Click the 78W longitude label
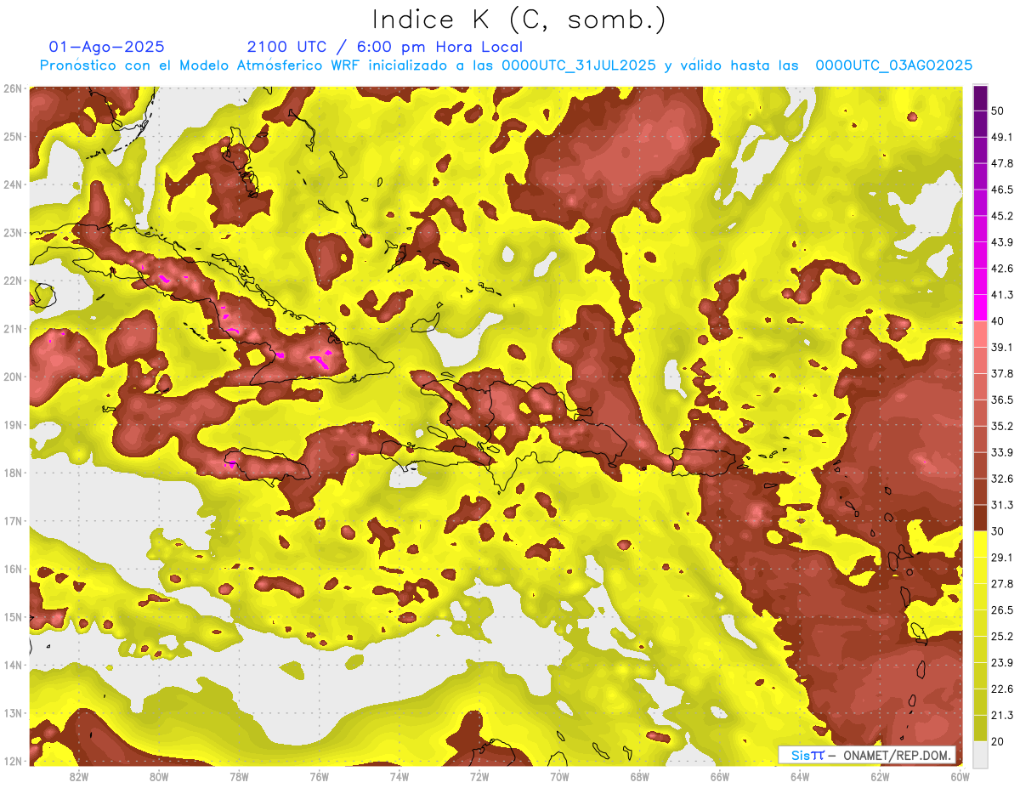The image size is (1020, 788). [239, 776]
